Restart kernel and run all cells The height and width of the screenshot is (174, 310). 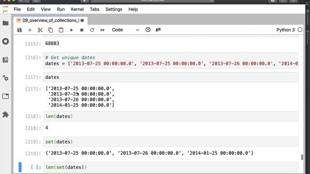[x=102, y=30]
